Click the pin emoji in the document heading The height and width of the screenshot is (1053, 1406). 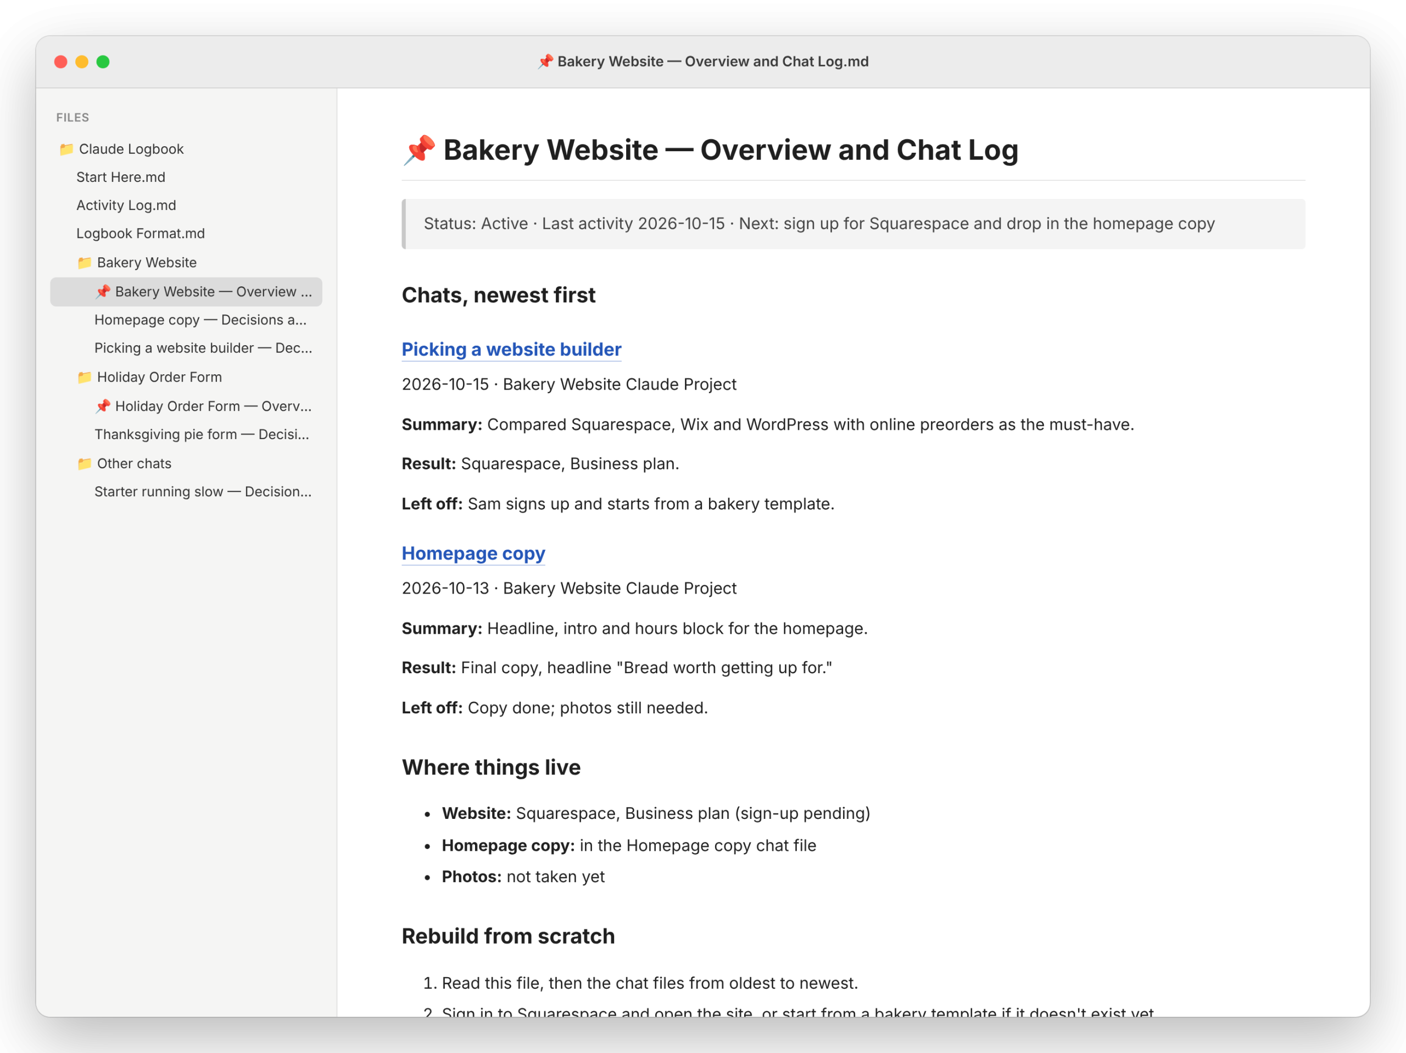coord(420,150)
